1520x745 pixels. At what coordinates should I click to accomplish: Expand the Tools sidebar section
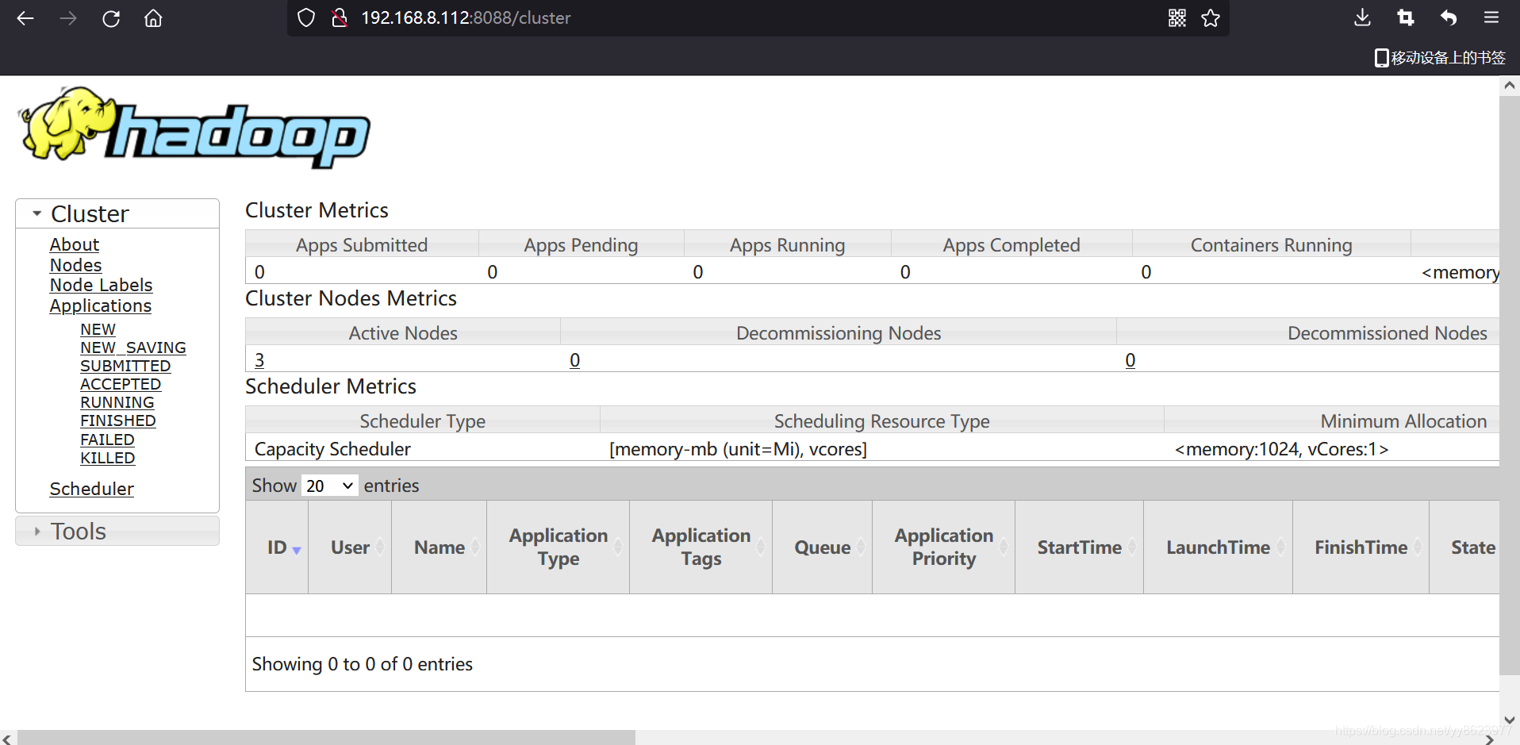point(117,531)
